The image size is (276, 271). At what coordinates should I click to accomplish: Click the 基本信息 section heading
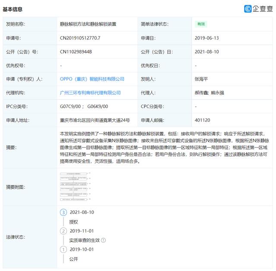point(13,9)
